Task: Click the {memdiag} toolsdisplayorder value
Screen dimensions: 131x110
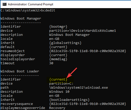Action: click(58, 59)
